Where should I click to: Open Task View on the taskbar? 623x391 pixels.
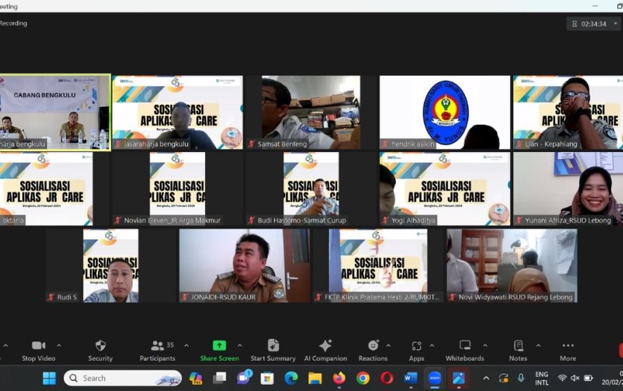pos(219,378)
